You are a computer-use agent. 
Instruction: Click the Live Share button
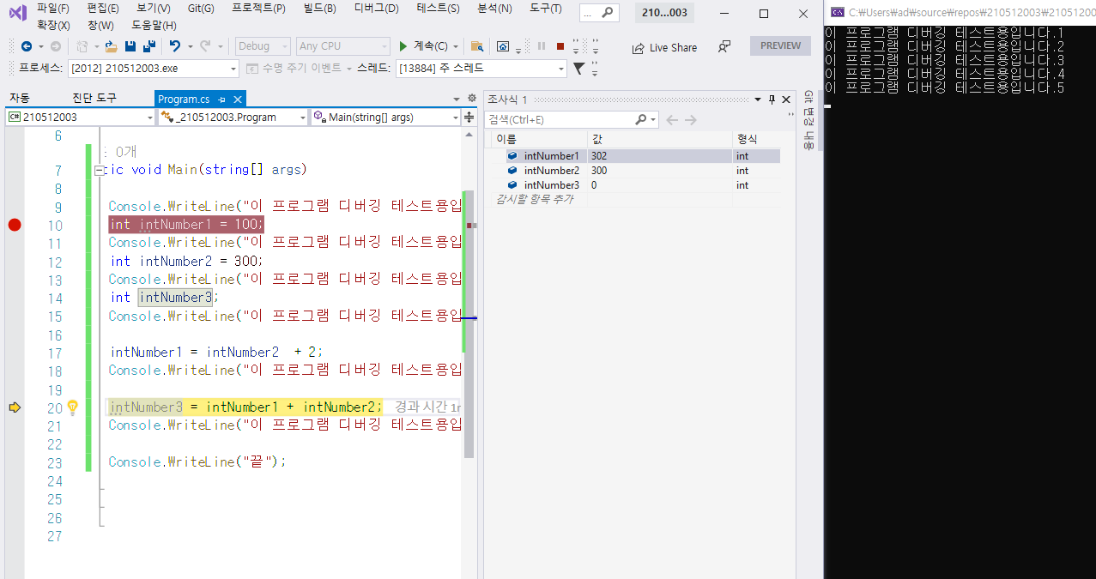click(664, 48)
